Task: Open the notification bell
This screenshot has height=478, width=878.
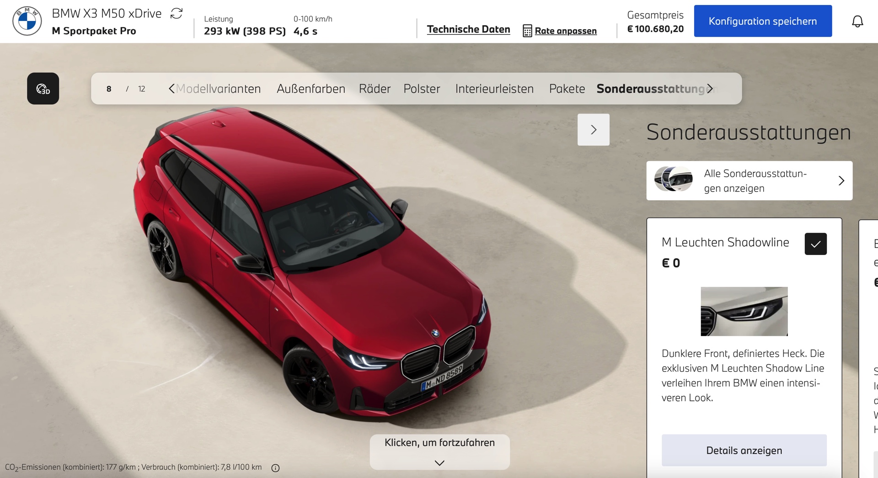Action: click(857, 21)
